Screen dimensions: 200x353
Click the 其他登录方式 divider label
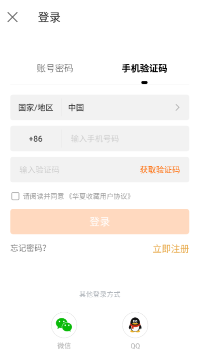tap(100, 294)
